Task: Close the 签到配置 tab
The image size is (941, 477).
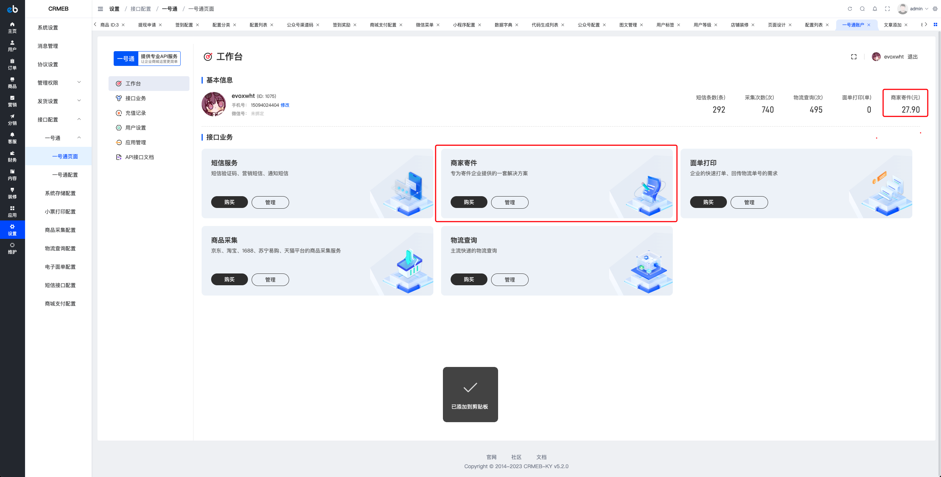Action: [198, 25]
